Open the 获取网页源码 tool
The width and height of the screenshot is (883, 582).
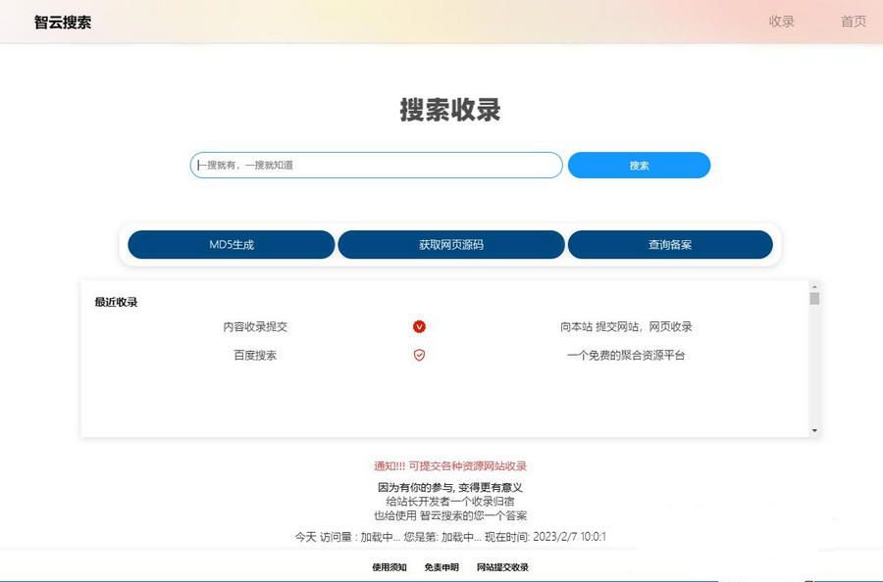(451, 245)
